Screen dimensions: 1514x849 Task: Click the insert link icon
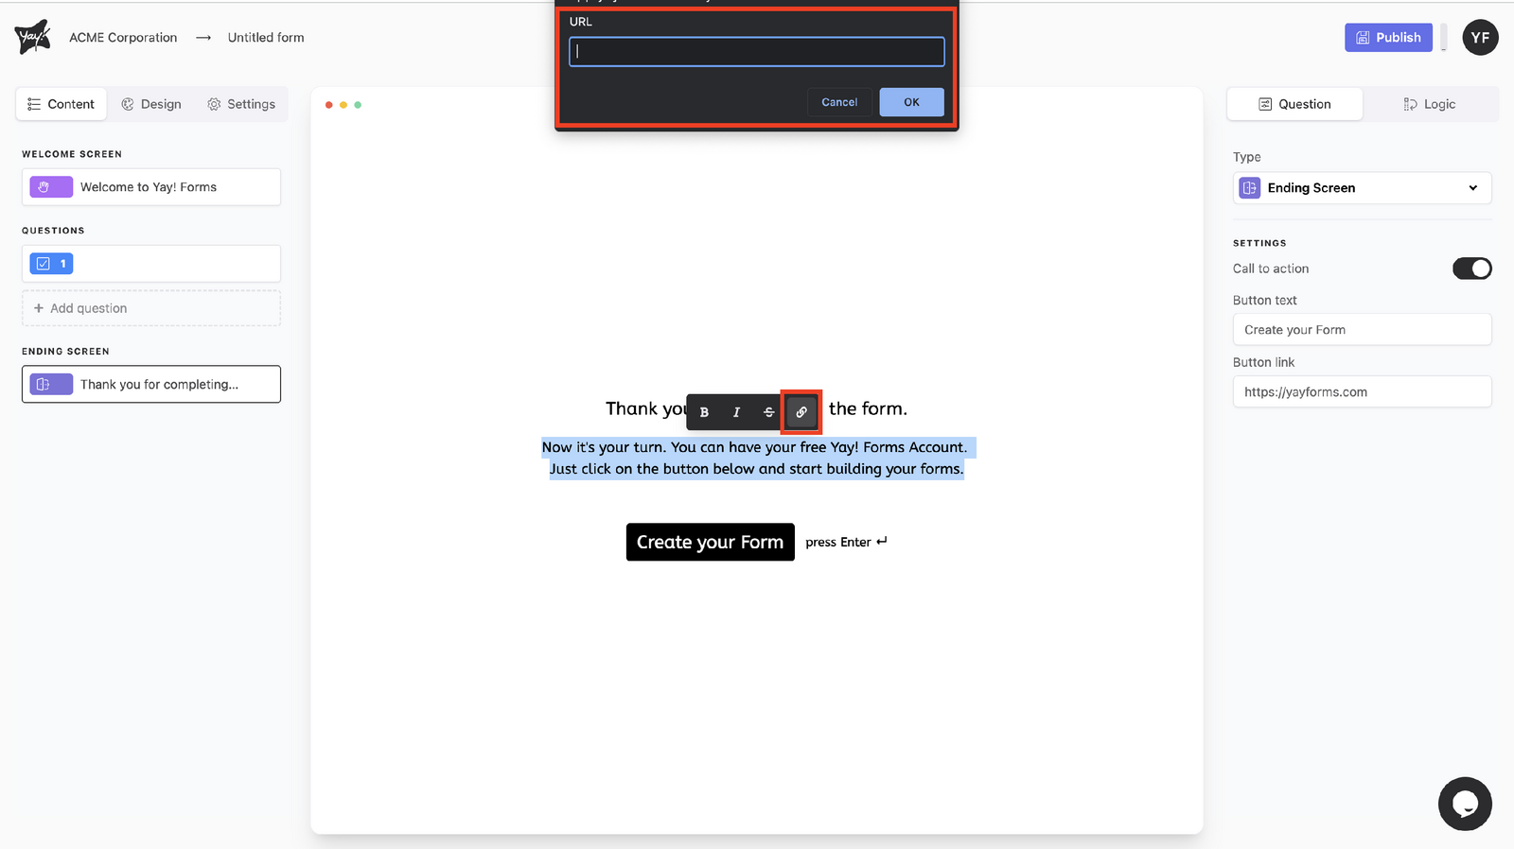801,412
